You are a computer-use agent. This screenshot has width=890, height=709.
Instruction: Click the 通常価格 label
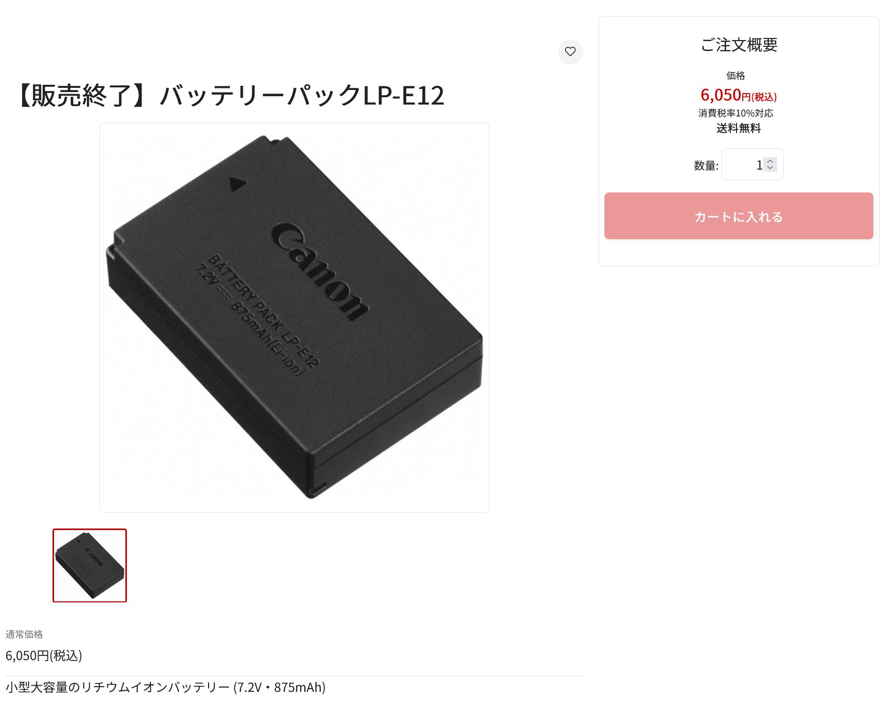click(x=24, y=634)
